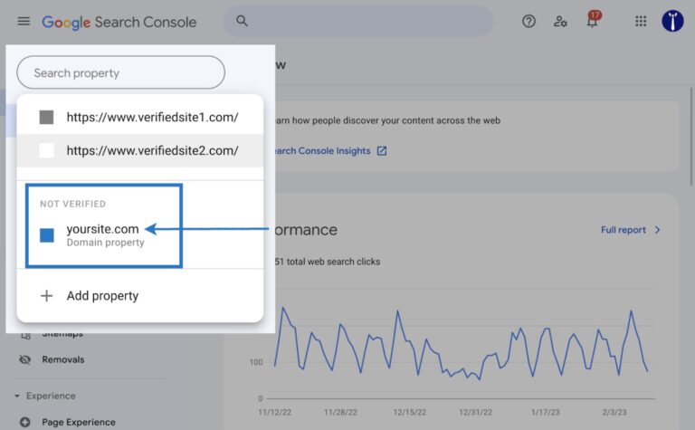This screenshot has height=430, width=695.
Task: Open the hamburger main menu
Action: tap(24, 21)
